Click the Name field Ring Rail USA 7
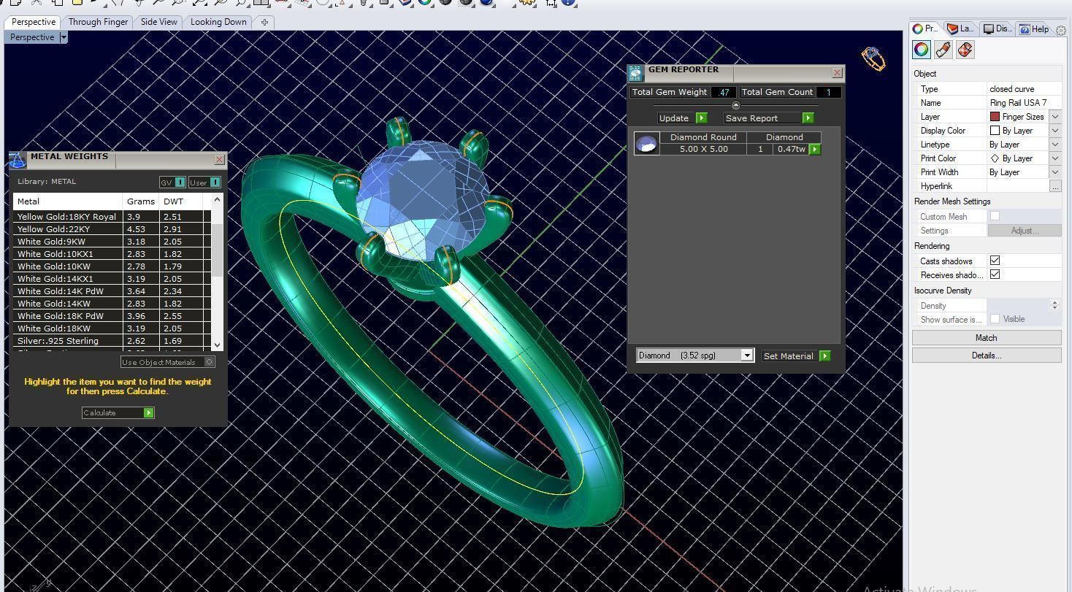Image resolution: width=1072 pixels, height=592 pixels. [x=1024, y=103]
